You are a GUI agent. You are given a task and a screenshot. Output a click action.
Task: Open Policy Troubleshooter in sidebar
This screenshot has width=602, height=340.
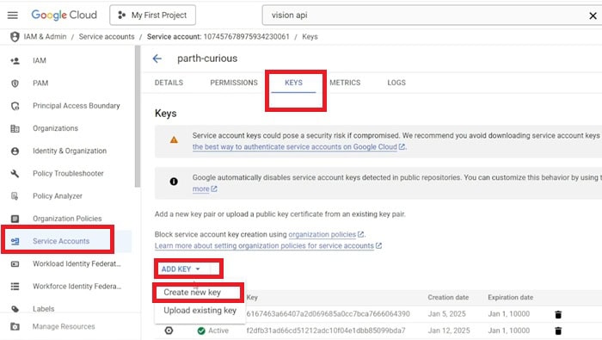(x=68, y=173)
